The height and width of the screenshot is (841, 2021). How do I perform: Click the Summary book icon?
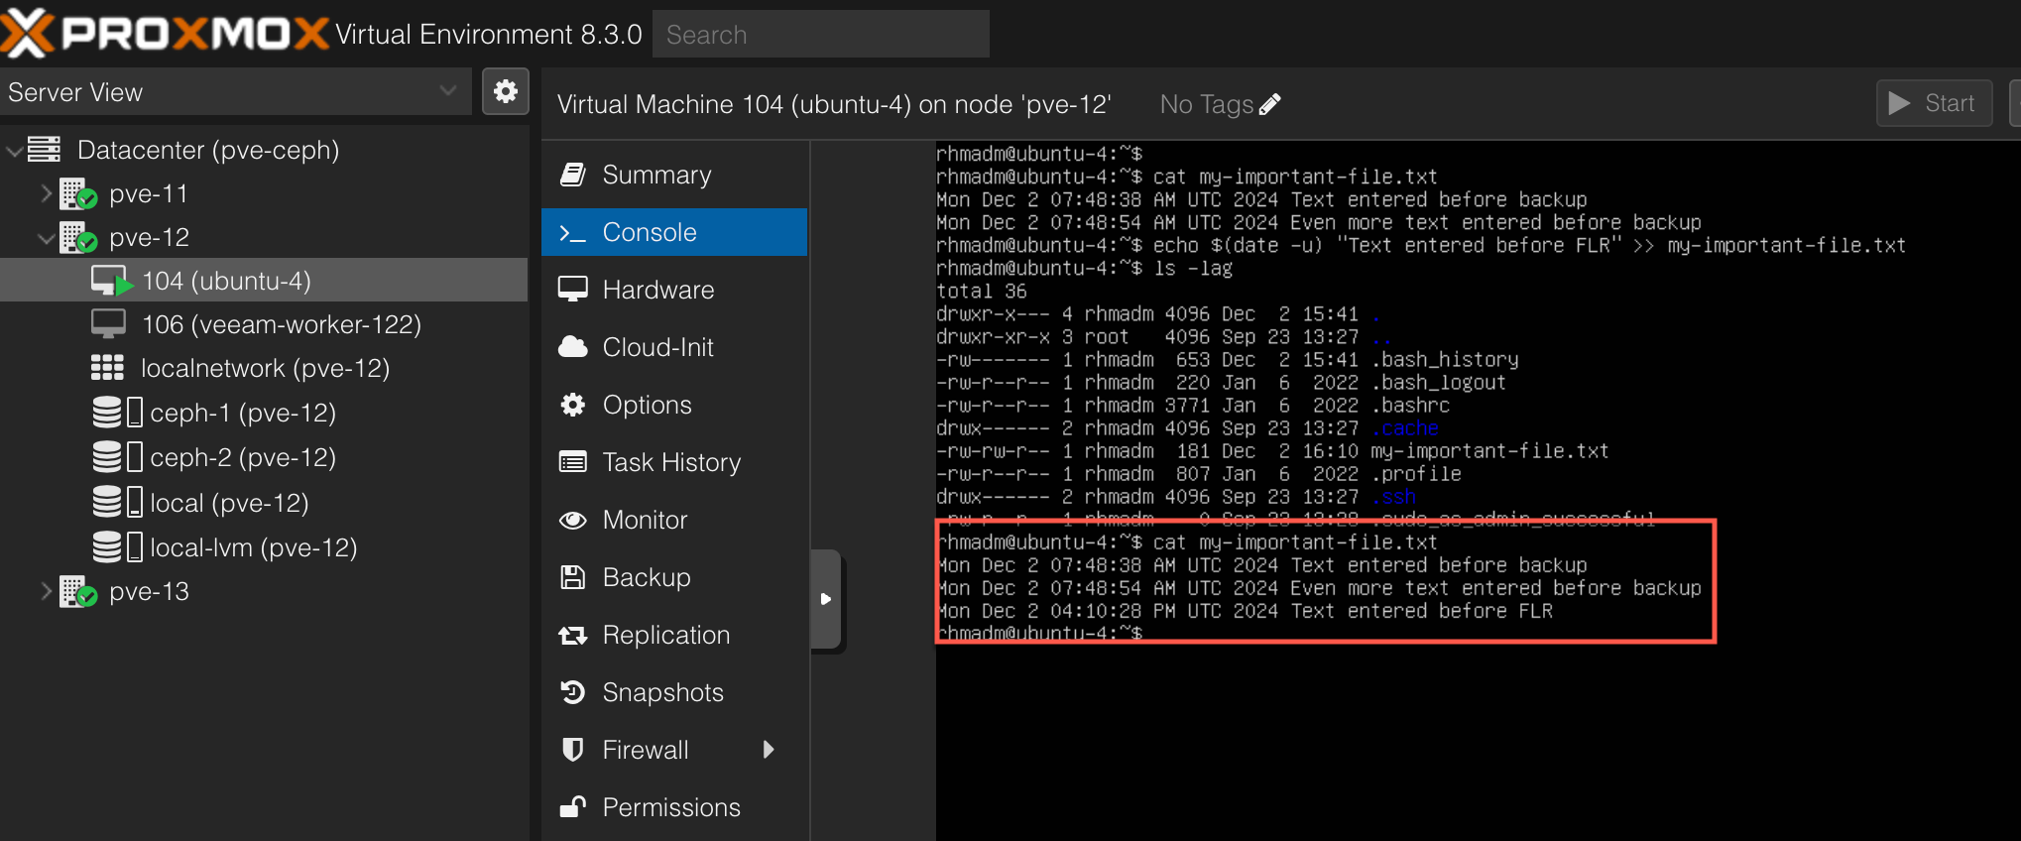573,175
